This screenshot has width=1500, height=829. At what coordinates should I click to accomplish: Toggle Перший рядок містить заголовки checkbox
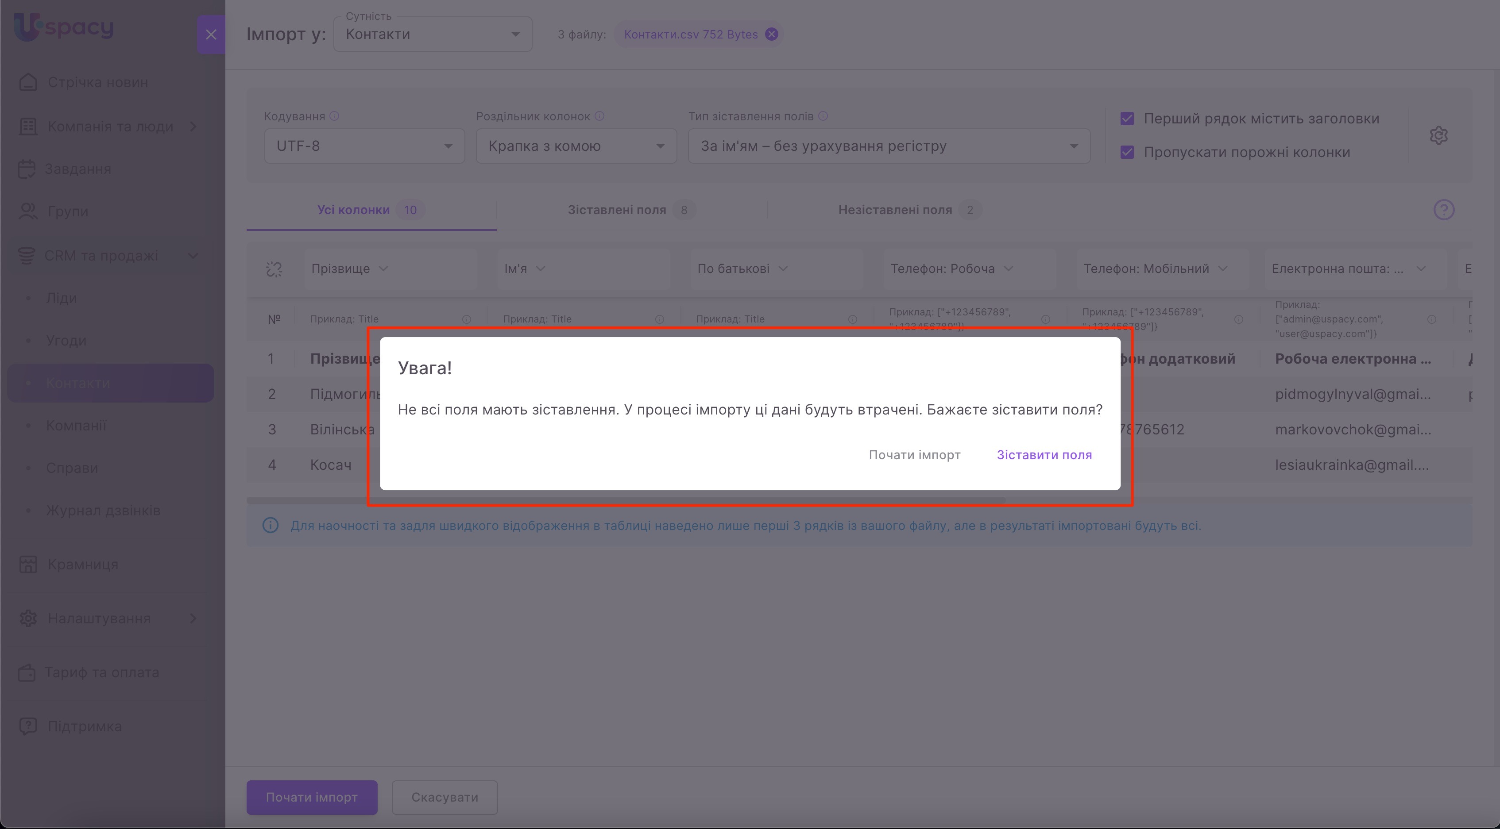click(x=1127, y=119)
